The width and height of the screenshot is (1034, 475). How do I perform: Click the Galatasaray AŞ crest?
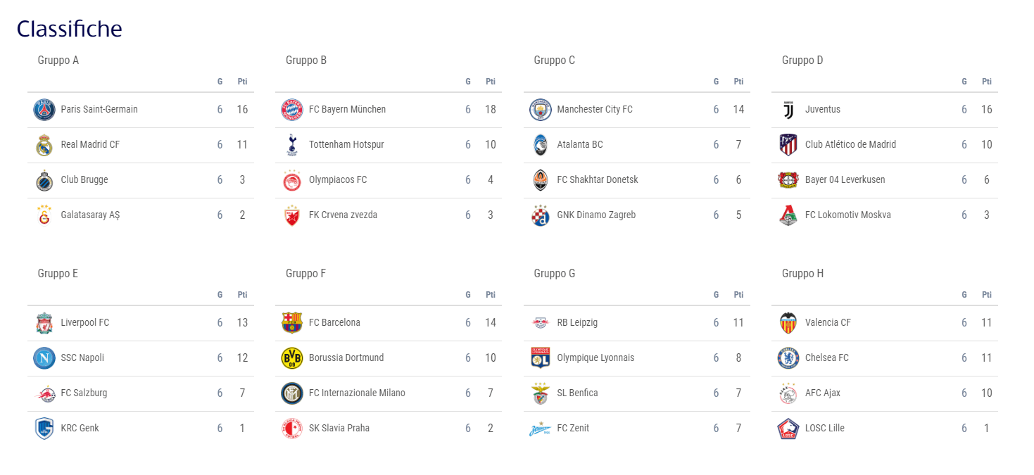(x=44, y=215)
